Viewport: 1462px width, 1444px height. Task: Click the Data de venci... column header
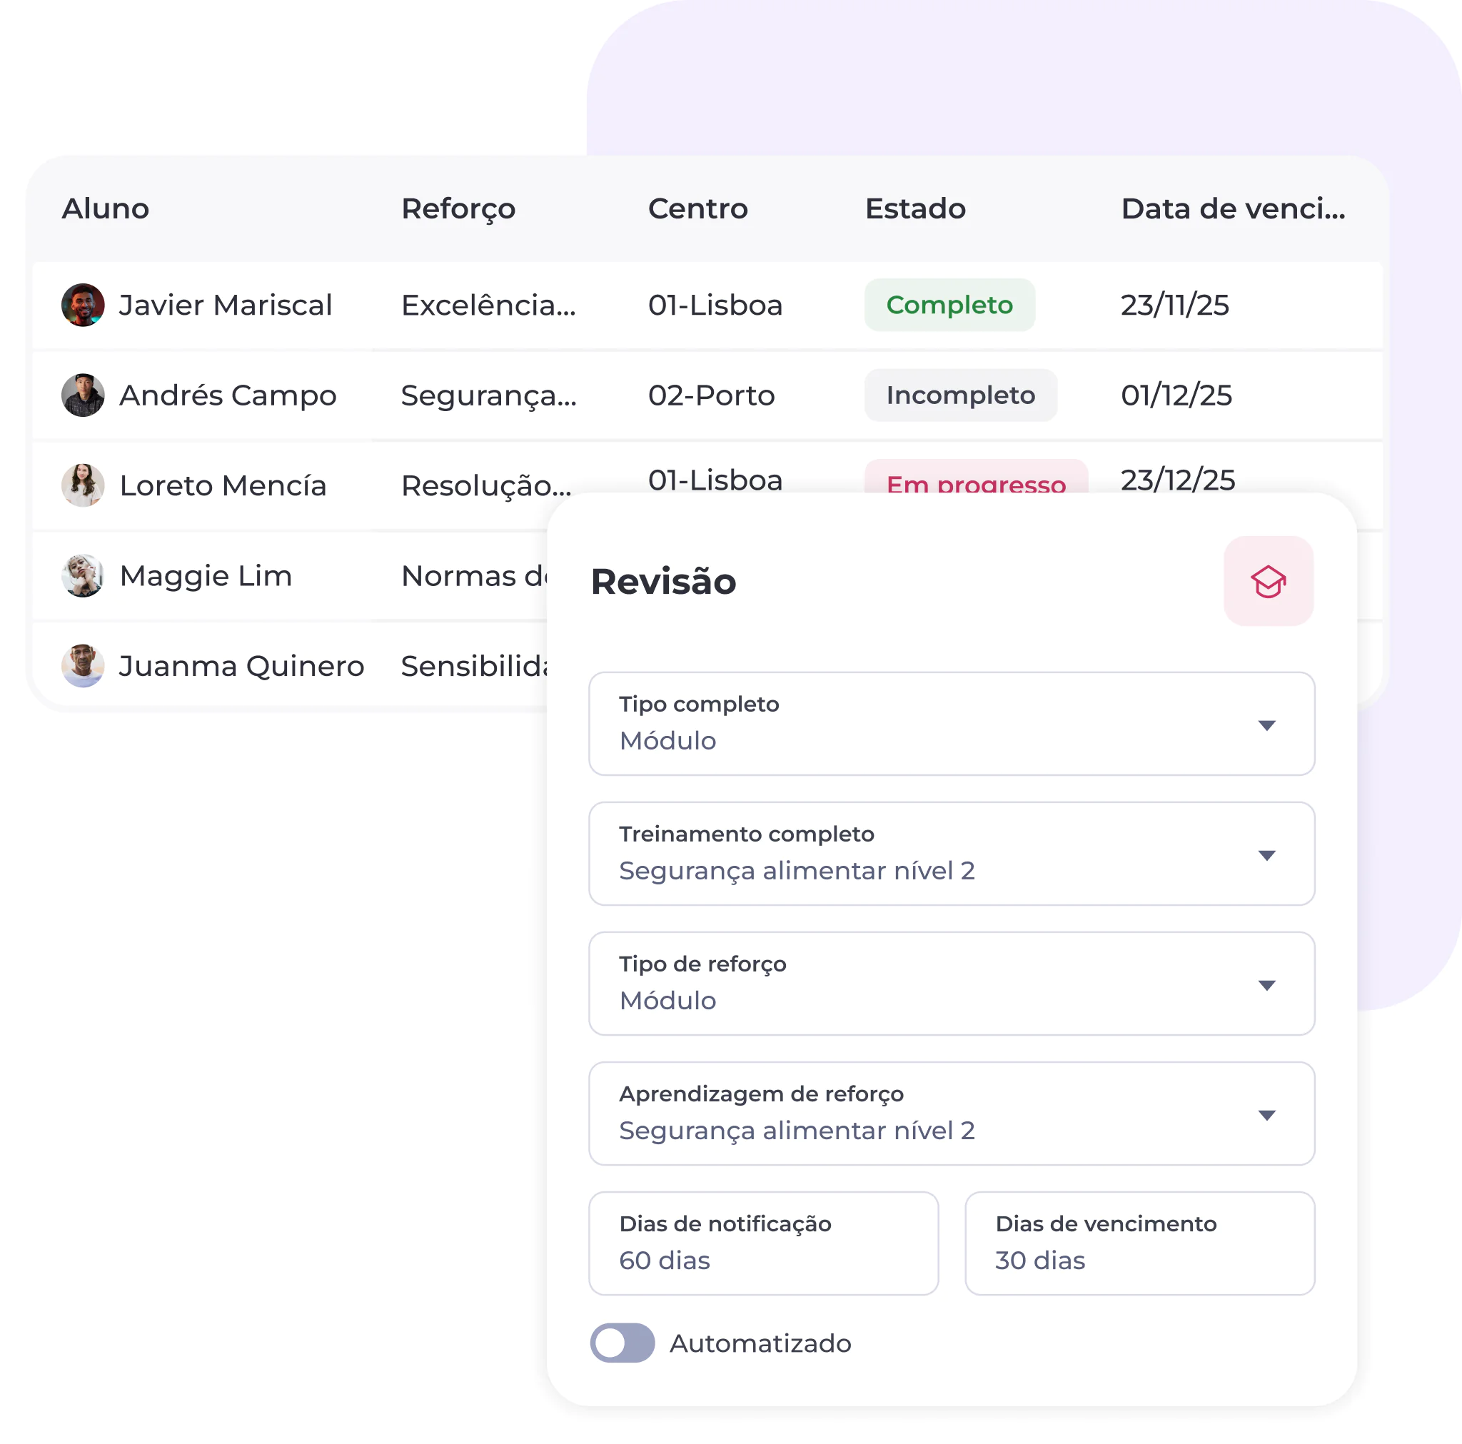pos(1233,209)
